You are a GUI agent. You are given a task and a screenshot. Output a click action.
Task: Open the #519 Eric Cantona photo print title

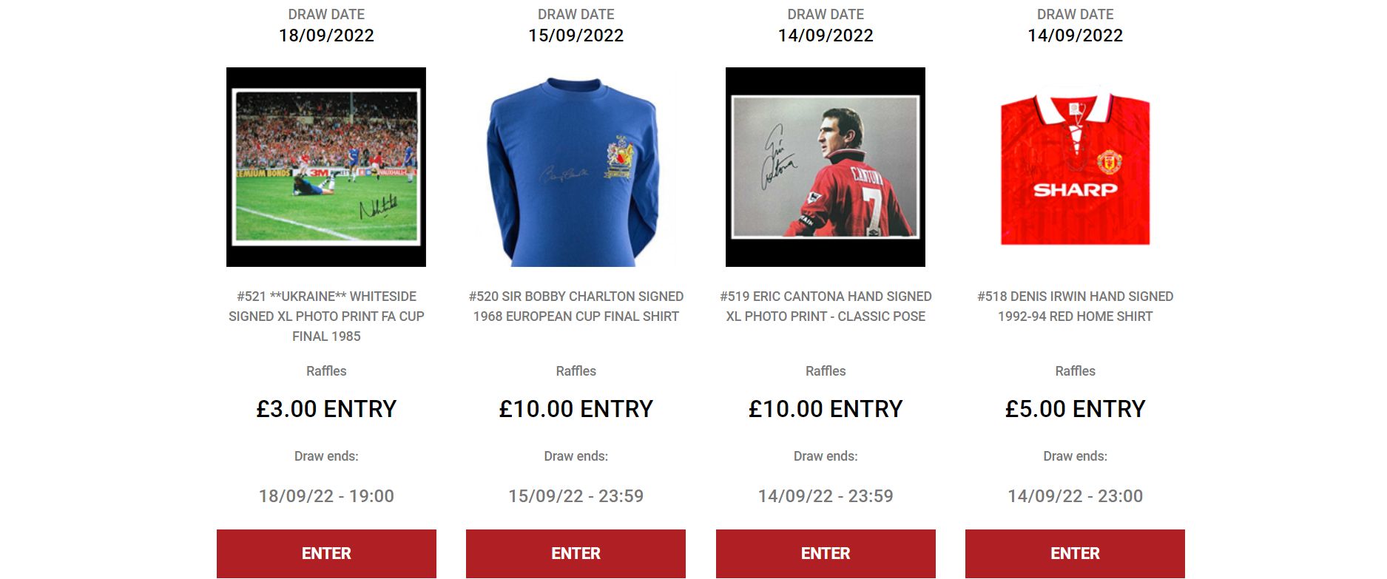826,306
